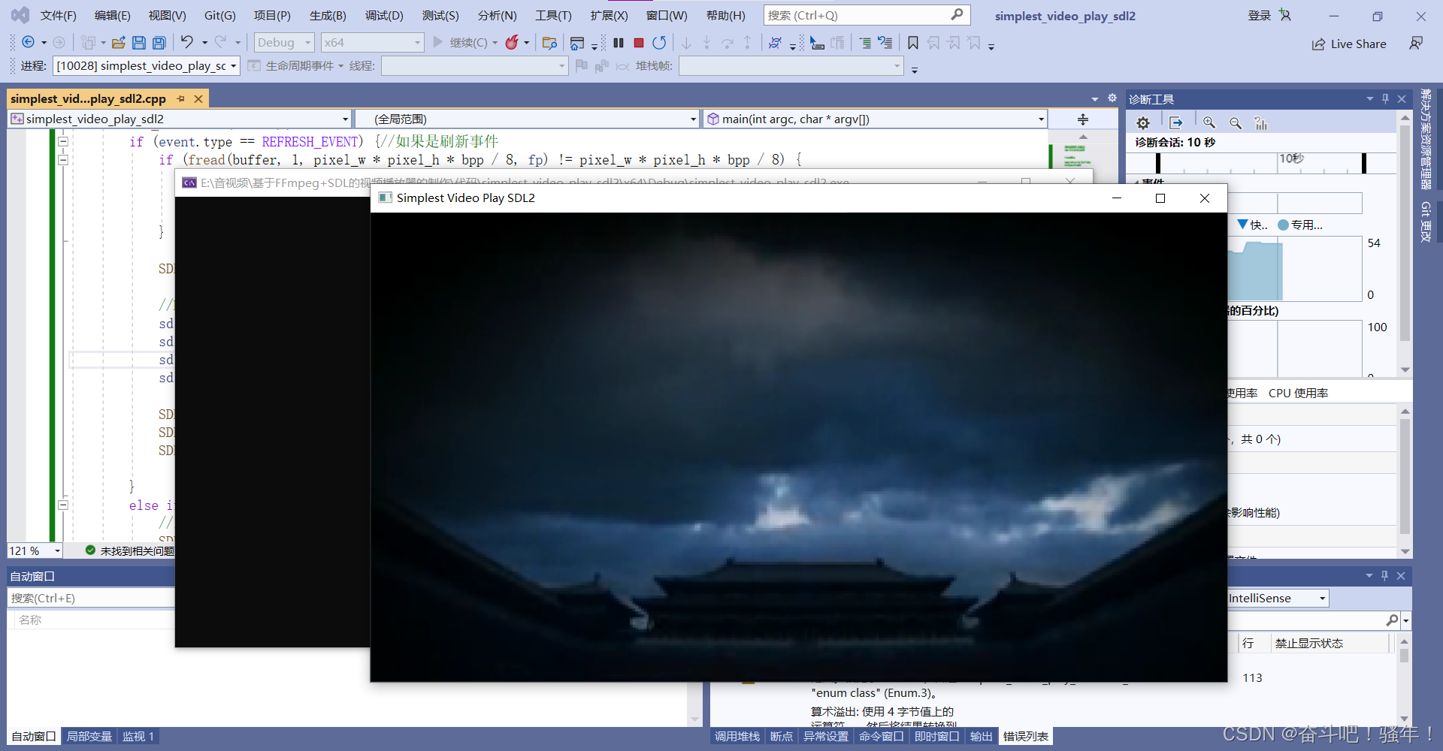The width and height of the screenshot is (1443, 751).
Task: Open the 121% zoom level dropdown
Action: pyautogui.click(x=35, y=551)
